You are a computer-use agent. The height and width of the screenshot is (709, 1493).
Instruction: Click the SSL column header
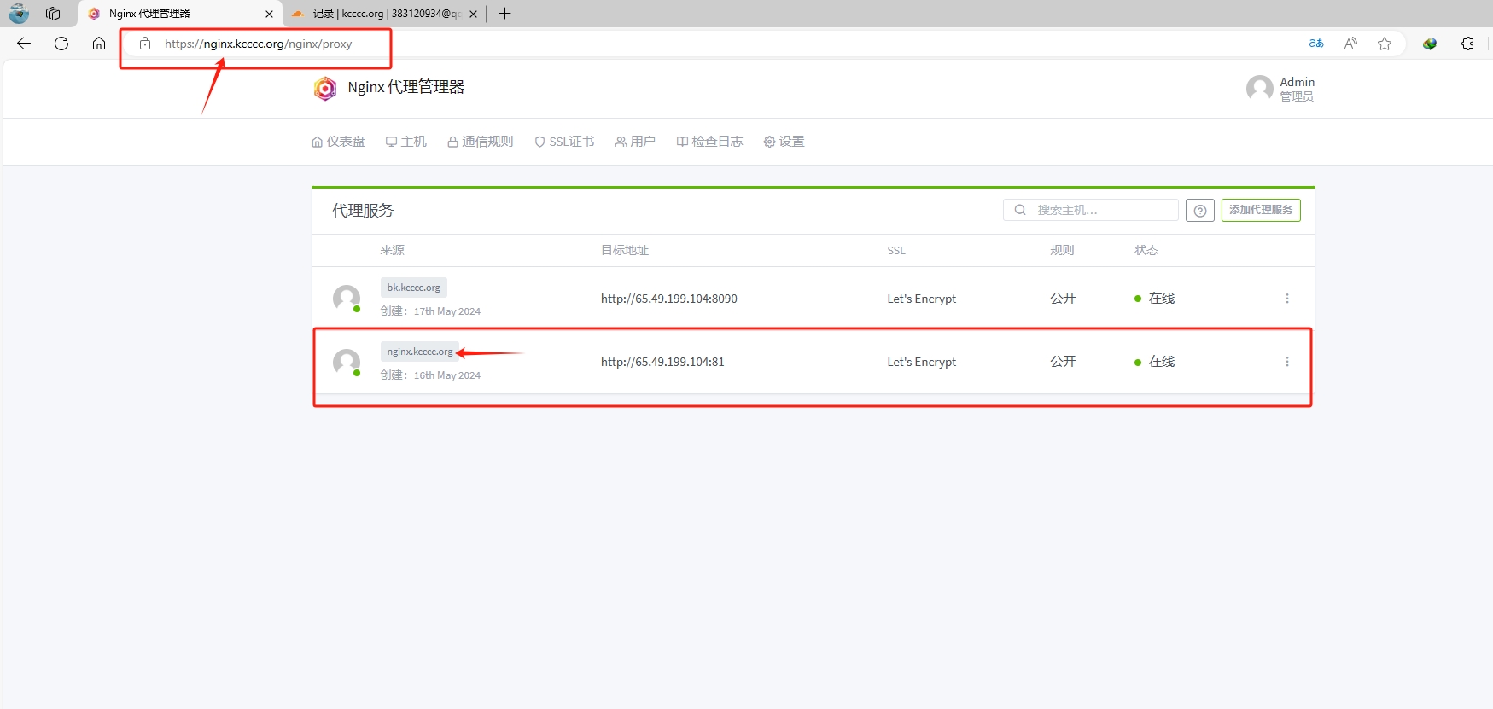click(896, 250)
